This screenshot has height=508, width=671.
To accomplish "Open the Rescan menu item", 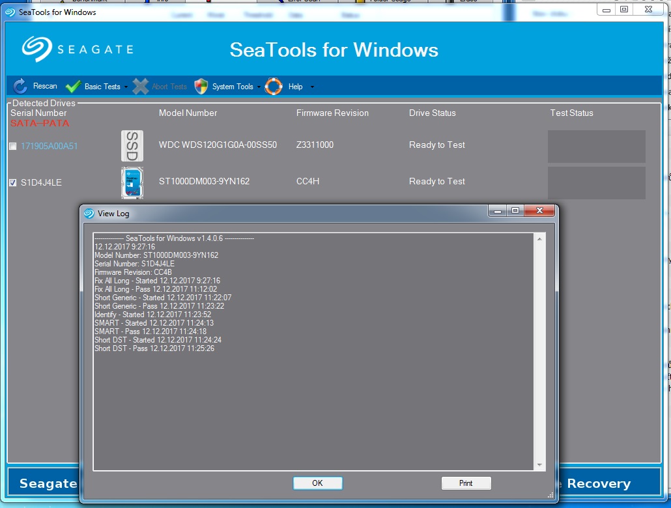I will (x=45, y=86).
